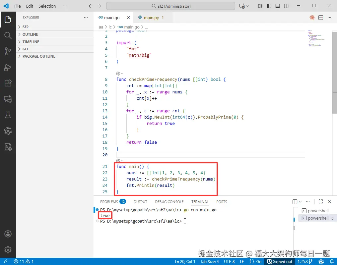Viewport: 337px width, 265px height.
Task: Maximize the panel size
Action: click(321, 201)
